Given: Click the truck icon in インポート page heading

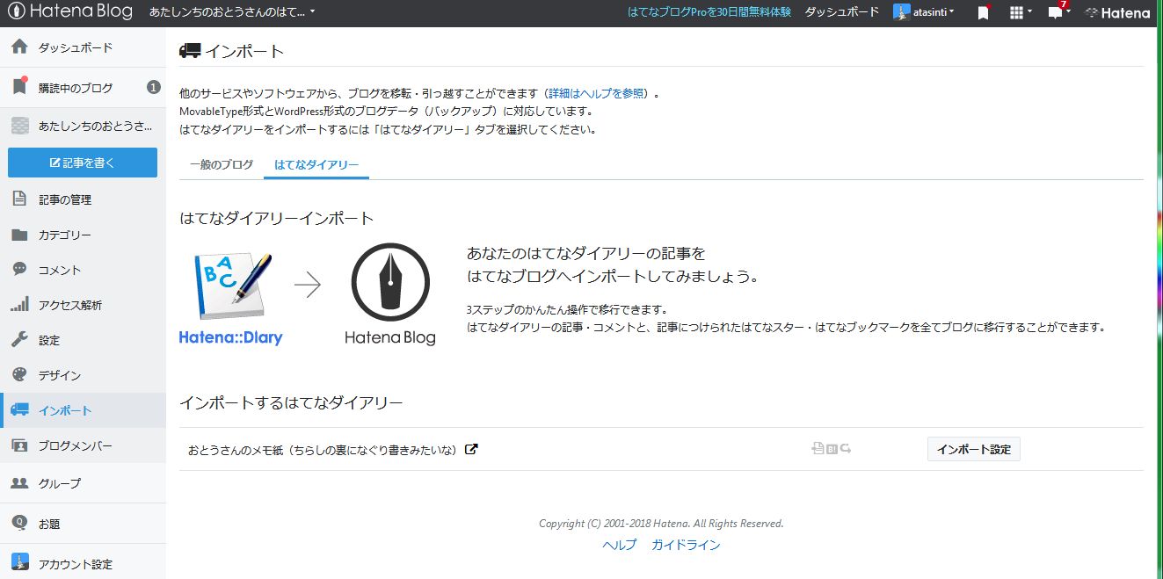Looking at the screenshot, I should (189, 51).
